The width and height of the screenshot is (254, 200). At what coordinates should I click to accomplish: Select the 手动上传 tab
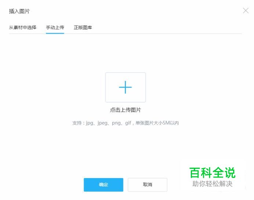pos(55,27)
